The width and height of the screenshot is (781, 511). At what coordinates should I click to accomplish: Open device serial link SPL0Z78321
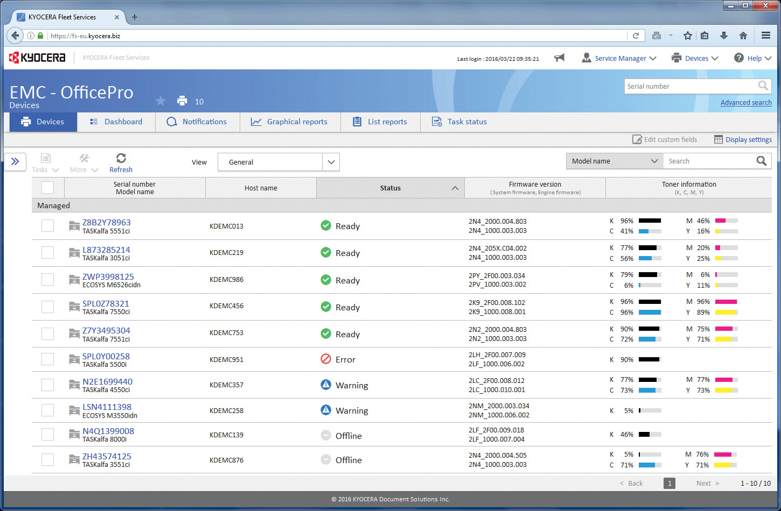point(106,303)
